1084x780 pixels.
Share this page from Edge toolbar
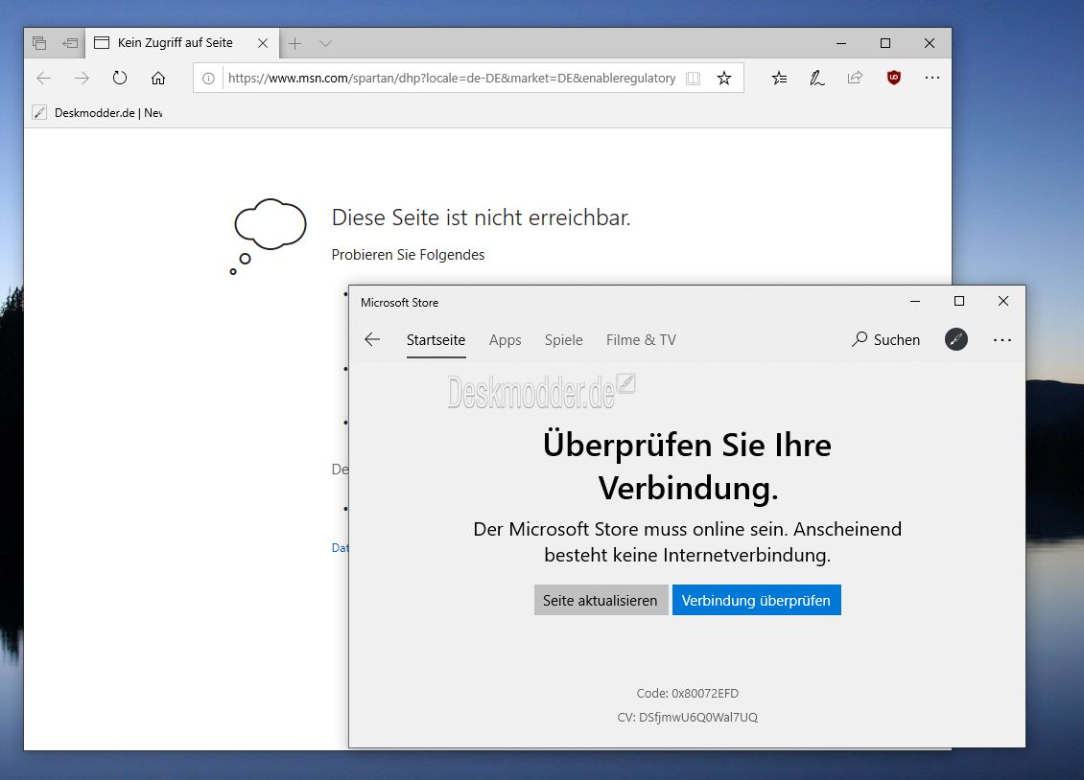(x=855, y=78)
